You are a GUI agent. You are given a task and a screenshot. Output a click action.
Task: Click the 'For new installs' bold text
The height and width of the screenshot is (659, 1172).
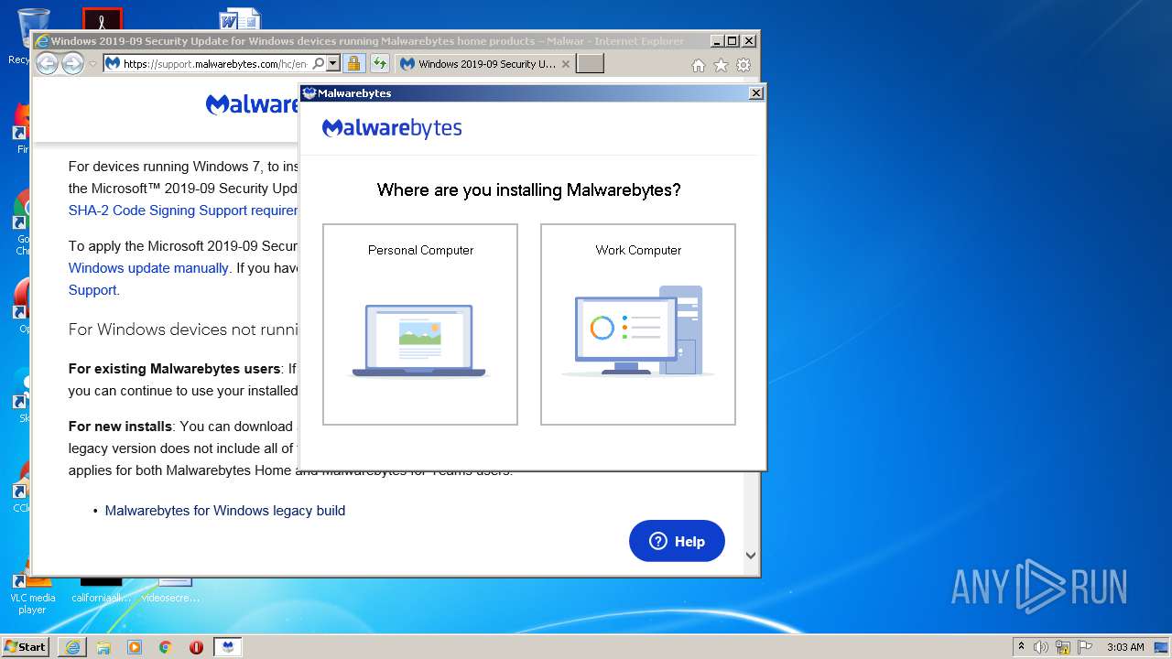(x=120, y=427)
